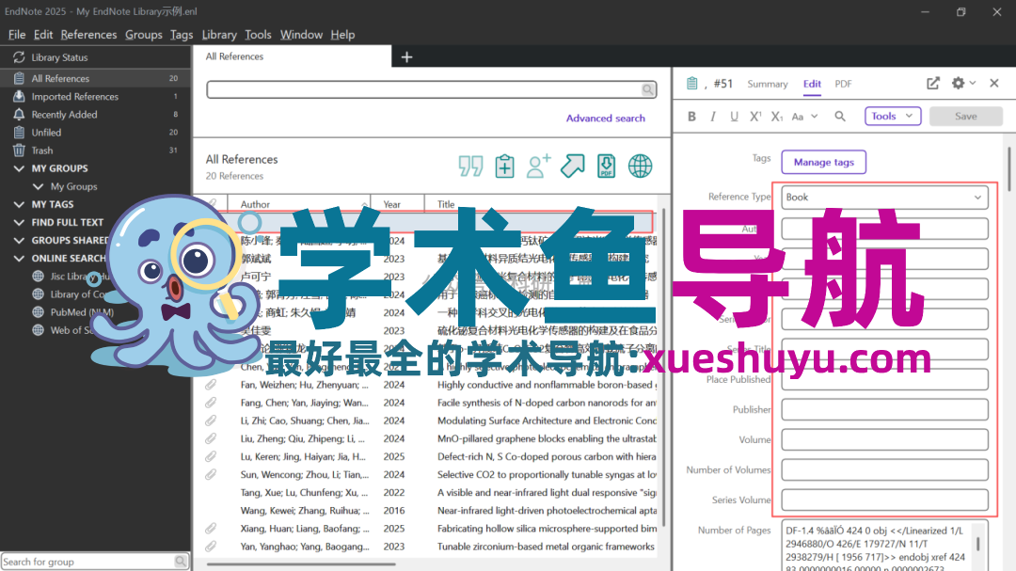Collapse the MY GROUPS section
Screen dimensions: 1016x571
click(19, 168)
